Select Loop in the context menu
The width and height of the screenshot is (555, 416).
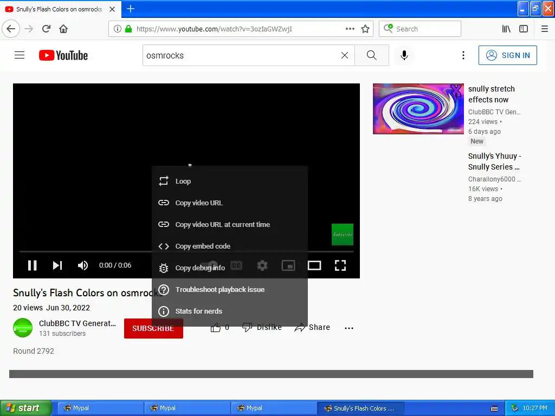pyautogui.click(x=230, y=181)
